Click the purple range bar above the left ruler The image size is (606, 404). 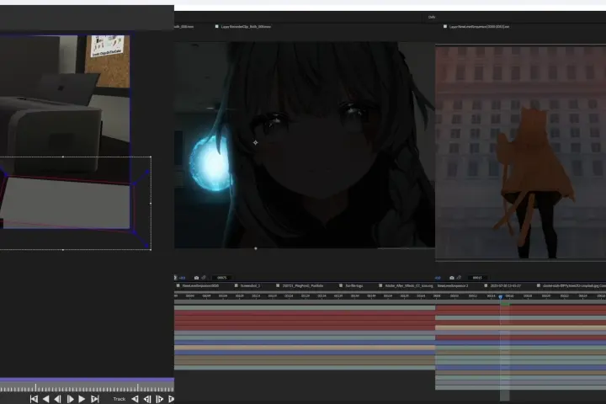[87, 380]
